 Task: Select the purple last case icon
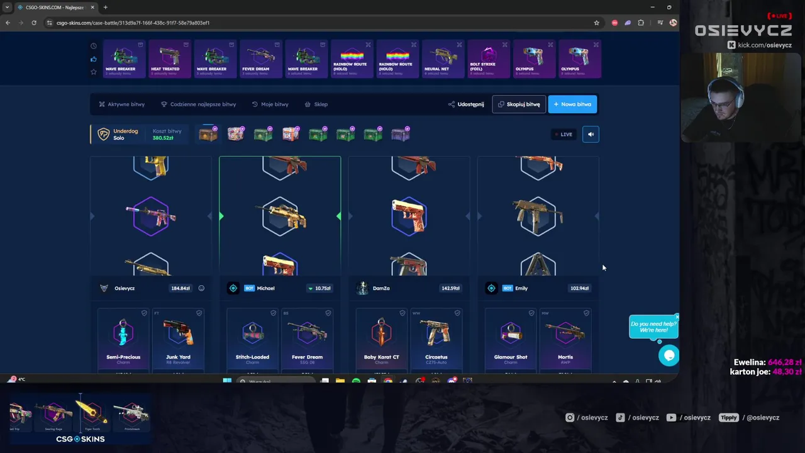point(400,133)
